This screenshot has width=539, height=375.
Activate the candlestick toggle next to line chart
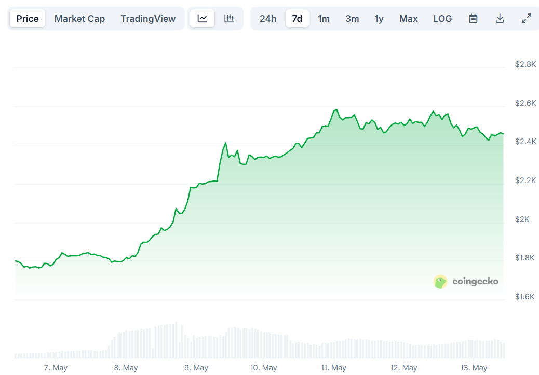click(x=228, y=18)
